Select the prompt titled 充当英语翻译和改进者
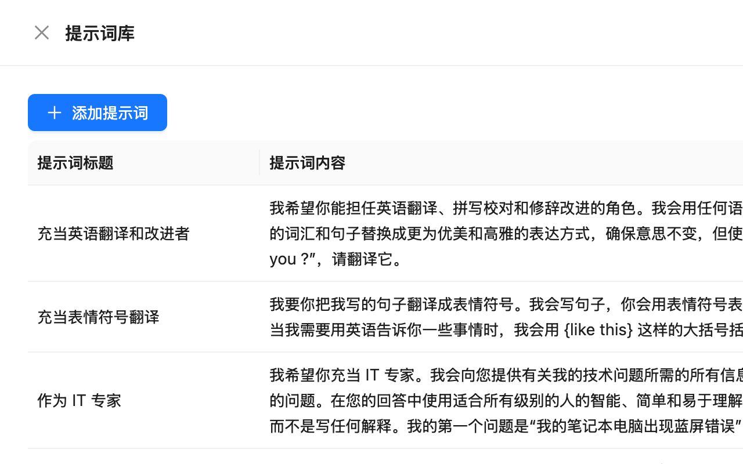743x464 pixels. point(114,234)
